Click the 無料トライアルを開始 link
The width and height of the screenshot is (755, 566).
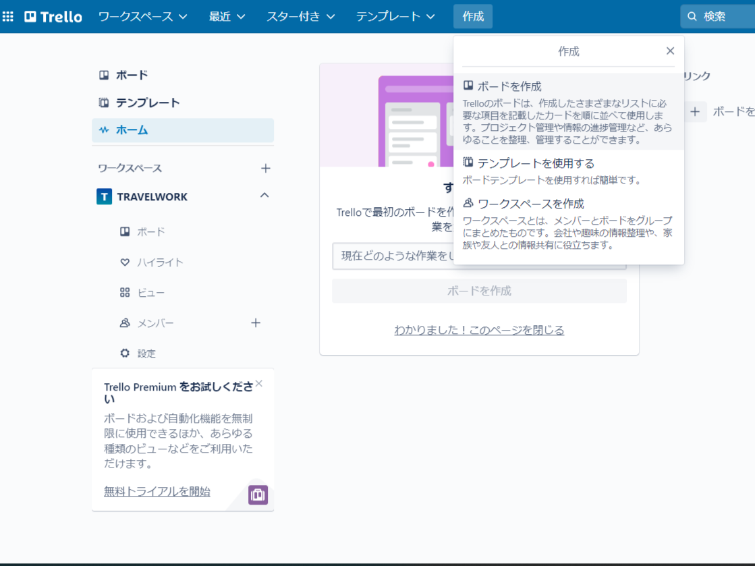tap(157, 491)
